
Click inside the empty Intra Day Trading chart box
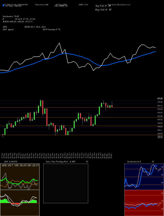[66, 183]
